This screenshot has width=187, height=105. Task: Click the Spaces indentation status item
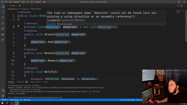tap(139, 100)
